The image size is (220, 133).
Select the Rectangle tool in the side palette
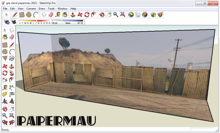click(x=5, y=45)
